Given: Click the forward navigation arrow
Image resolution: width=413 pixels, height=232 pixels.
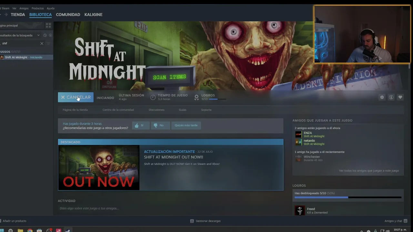Looking at the screenshot, I should pyautogui.click(x=6, y=15).
